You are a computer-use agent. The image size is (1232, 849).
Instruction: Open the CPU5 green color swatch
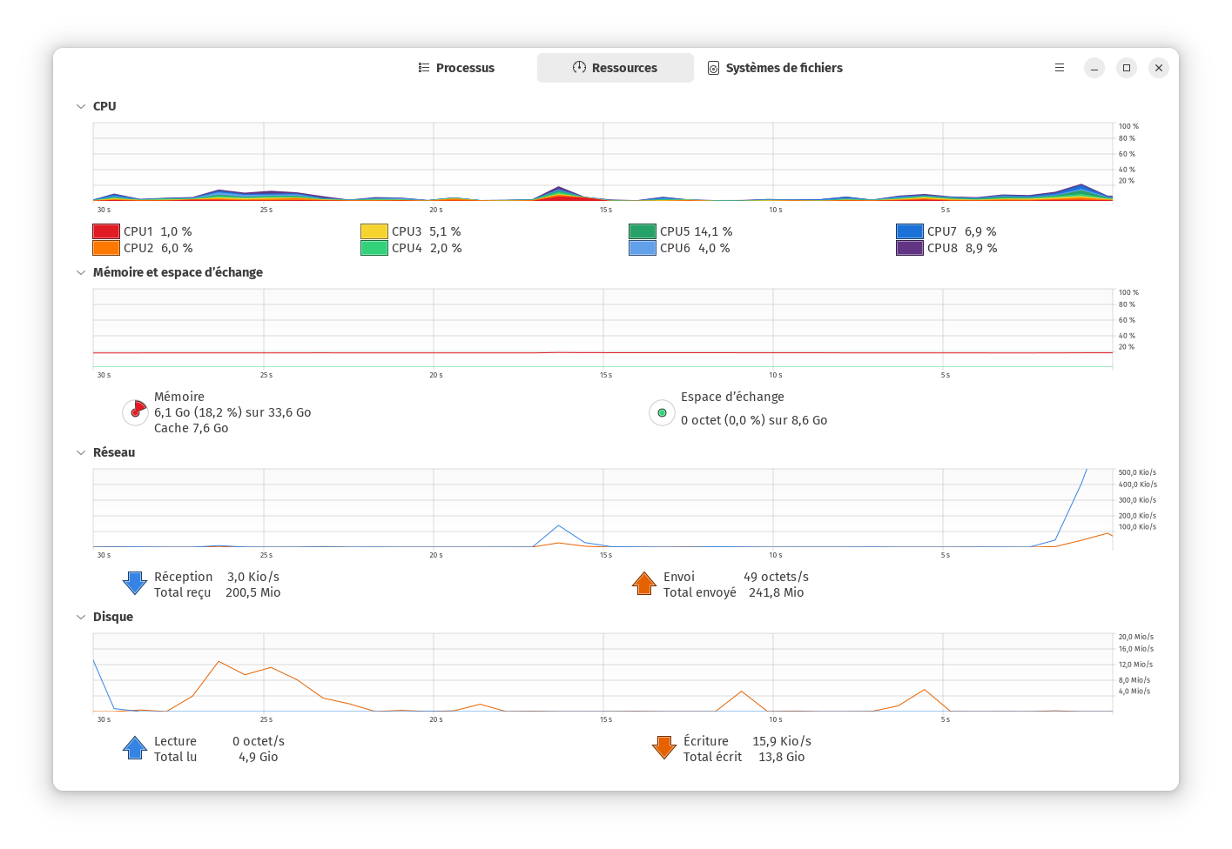coord(643,231)
